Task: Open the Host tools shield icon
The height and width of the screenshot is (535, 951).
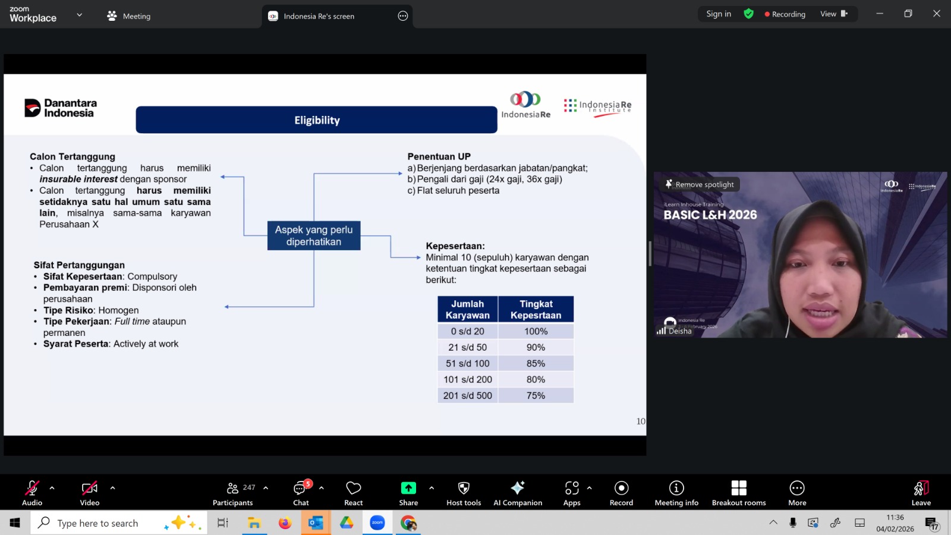Action: (x=464, y=493)
